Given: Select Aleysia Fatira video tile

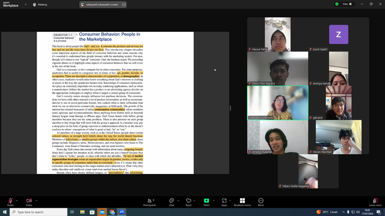Looking at the screenshot, I should click(278, 34).
